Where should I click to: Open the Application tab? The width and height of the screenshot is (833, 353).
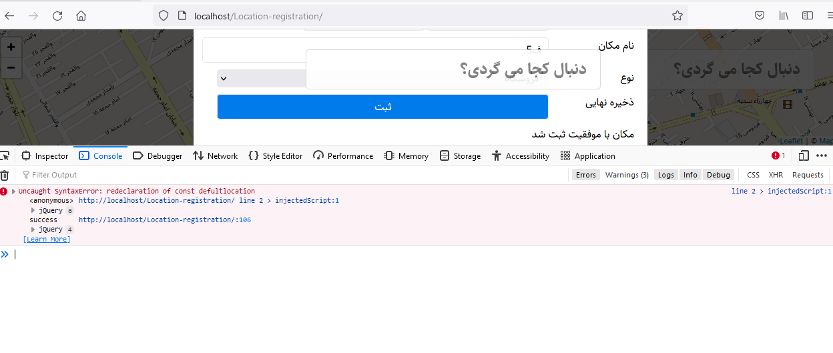(x=588, y=155)
